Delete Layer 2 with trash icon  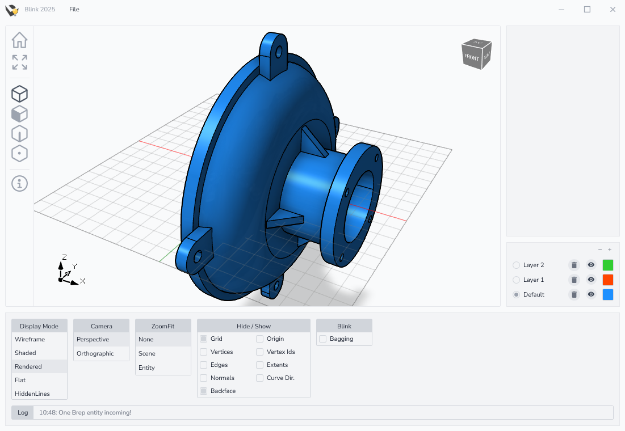click(x=574, y=265)
